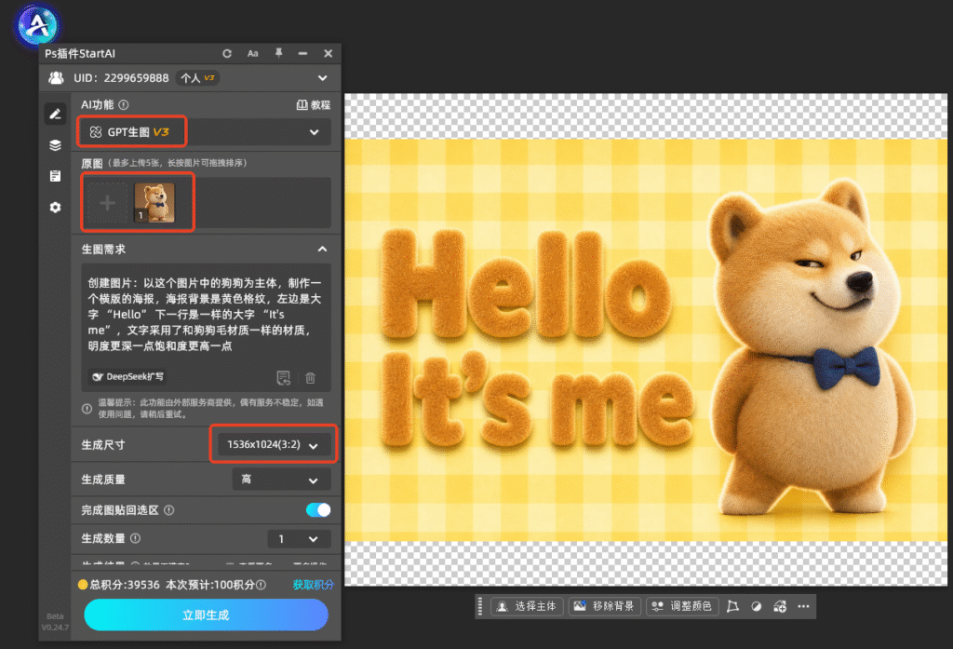Click 移除背景 remove background button

click(x=604, y=606)
